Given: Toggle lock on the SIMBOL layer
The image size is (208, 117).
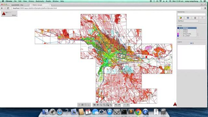Looking at the screenshot, I should click(x=181, y=30).
